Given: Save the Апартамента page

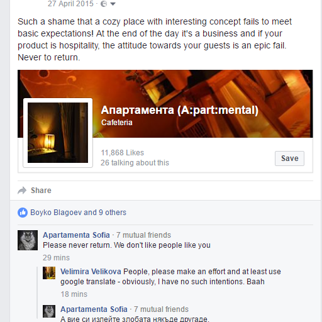Looking at the screenshot, I should (x=289, y=158).
